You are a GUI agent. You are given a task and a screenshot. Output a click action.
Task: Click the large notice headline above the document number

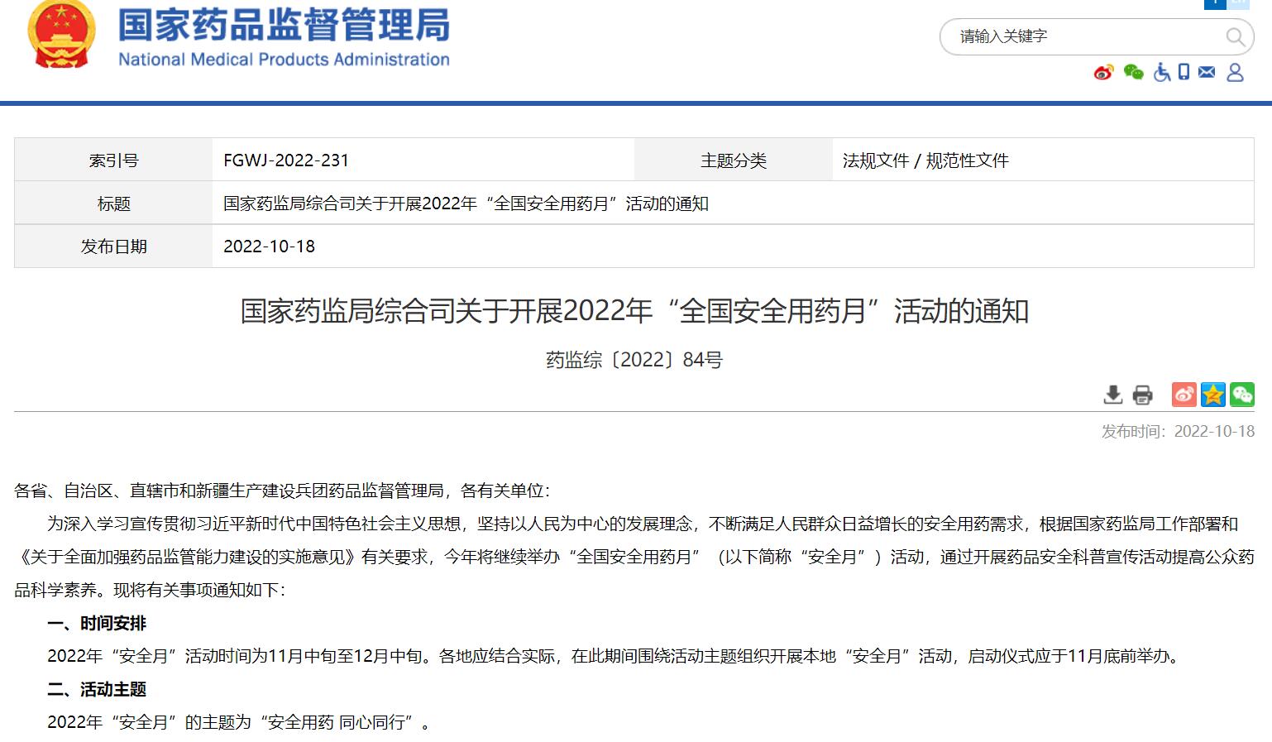(634, 312)
